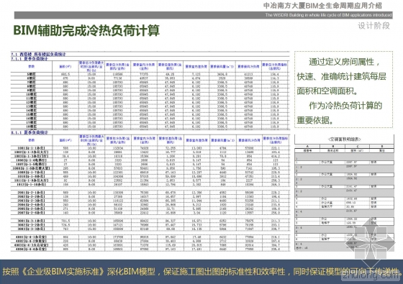Click the '面积(㎡)' column header in the upper table

point(65,67)
